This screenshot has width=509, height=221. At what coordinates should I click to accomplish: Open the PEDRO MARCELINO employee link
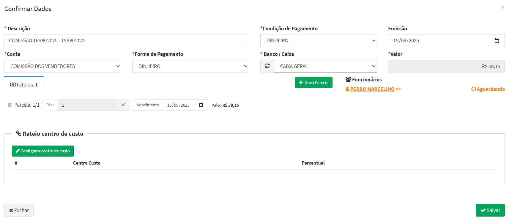click(372, 89)
